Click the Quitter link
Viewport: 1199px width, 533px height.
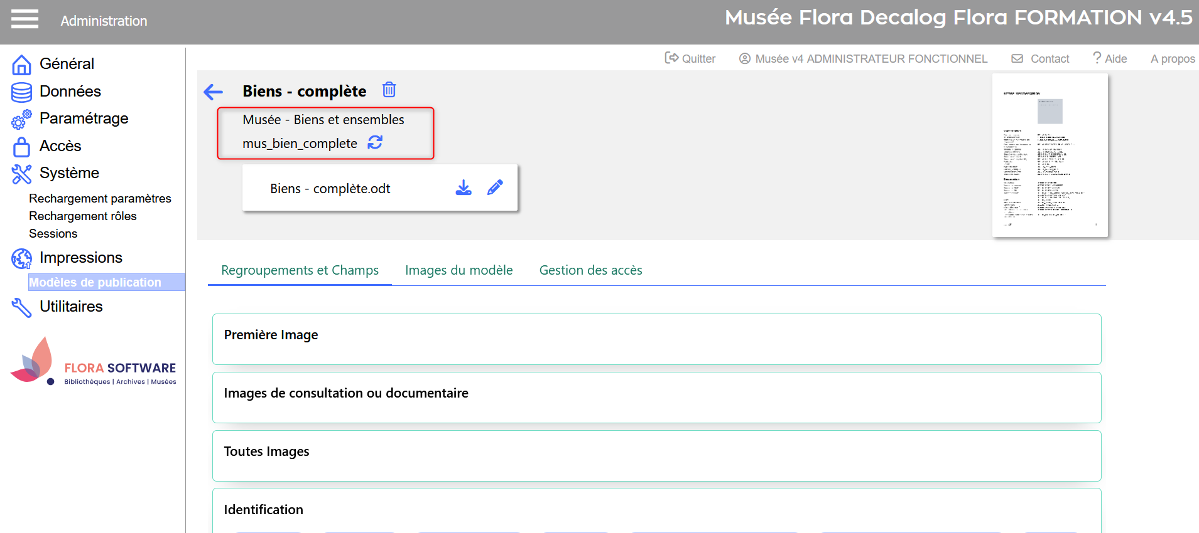click(690, 58)
